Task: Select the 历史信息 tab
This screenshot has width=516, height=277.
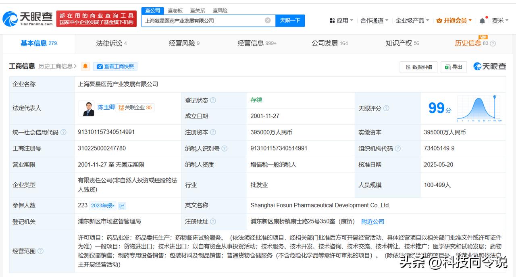Action: [x=471, y=44]
